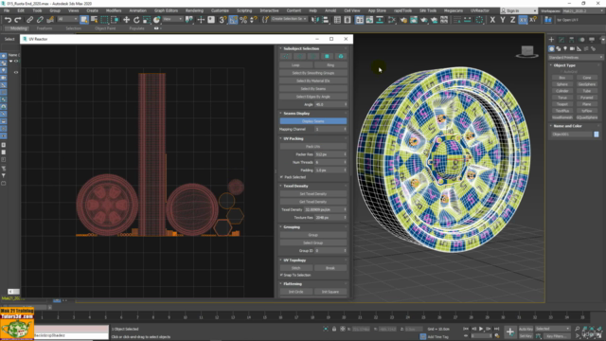Choose the Rectangular Selection Region icon
The image size is (606, 341).
(x=104, y=19)
